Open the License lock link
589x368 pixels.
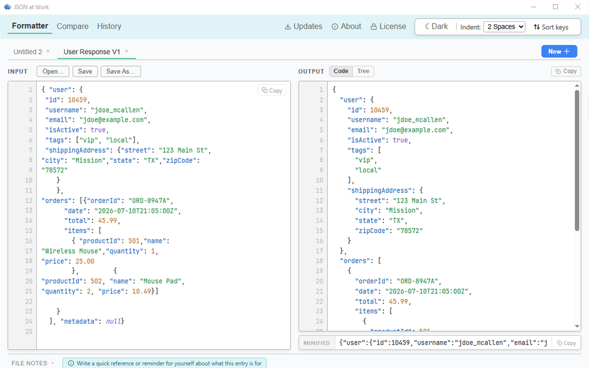[x=388, y=26]
